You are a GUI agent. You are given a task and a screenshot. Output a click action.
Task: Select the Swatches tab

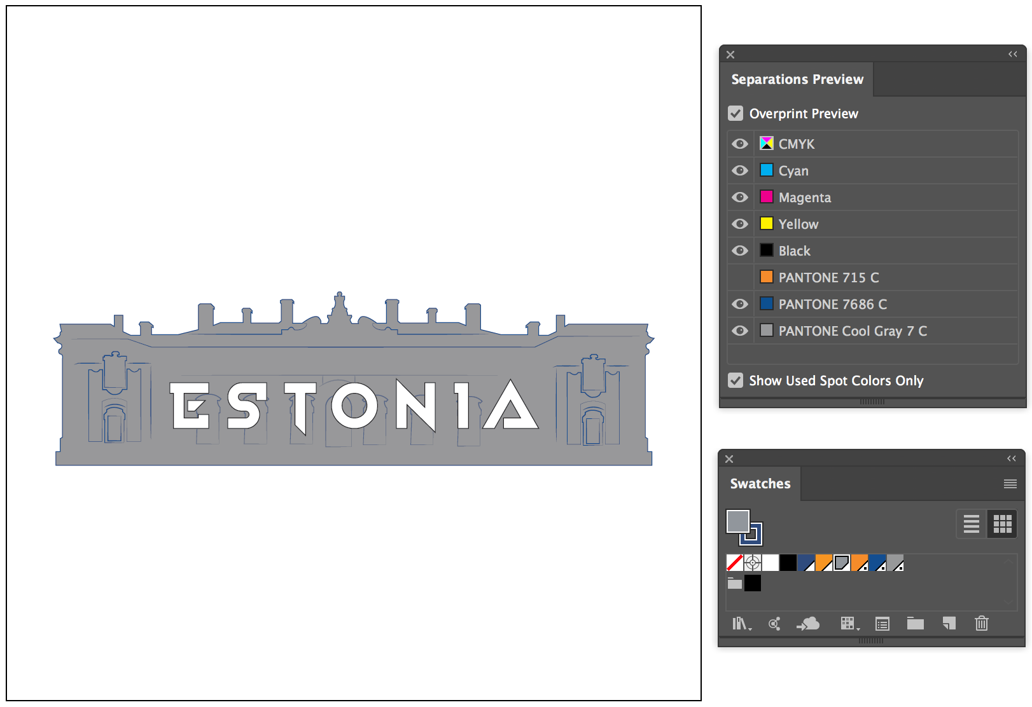pyautogui.click(x=760, y=484)
